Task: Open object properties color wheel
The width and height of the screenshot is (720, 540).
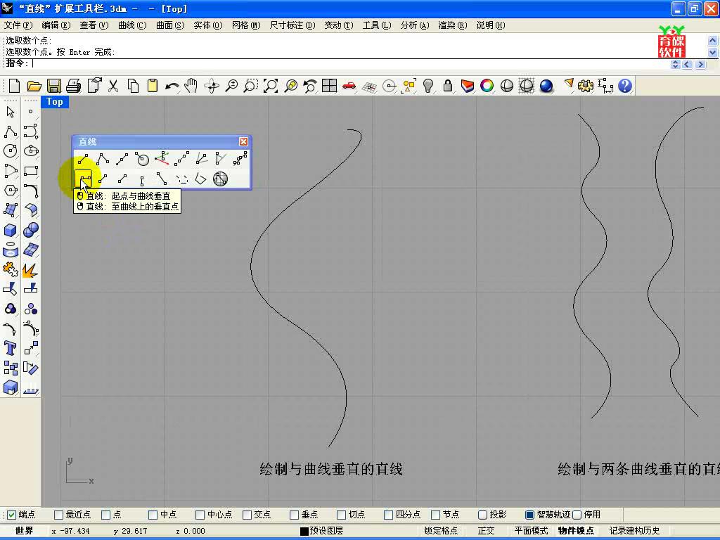Action: click(487, 86)
